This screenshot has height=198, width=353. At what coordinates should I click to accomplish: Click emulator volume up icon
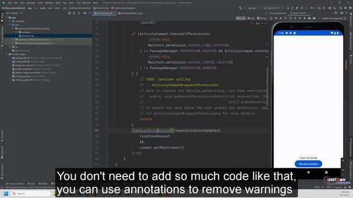tap(276, 18)
